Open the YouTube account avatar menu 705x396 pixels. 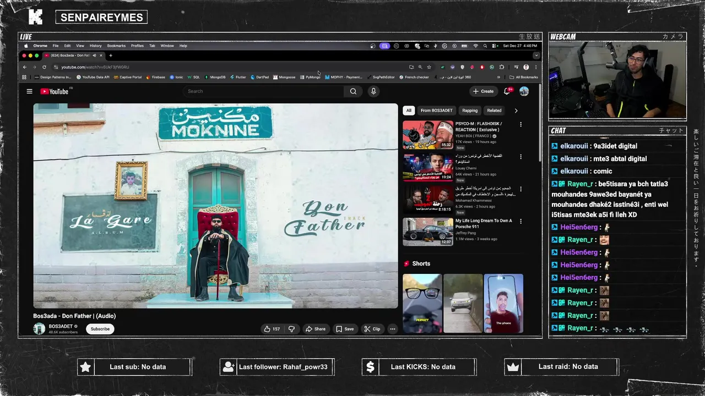coord(524,91)
